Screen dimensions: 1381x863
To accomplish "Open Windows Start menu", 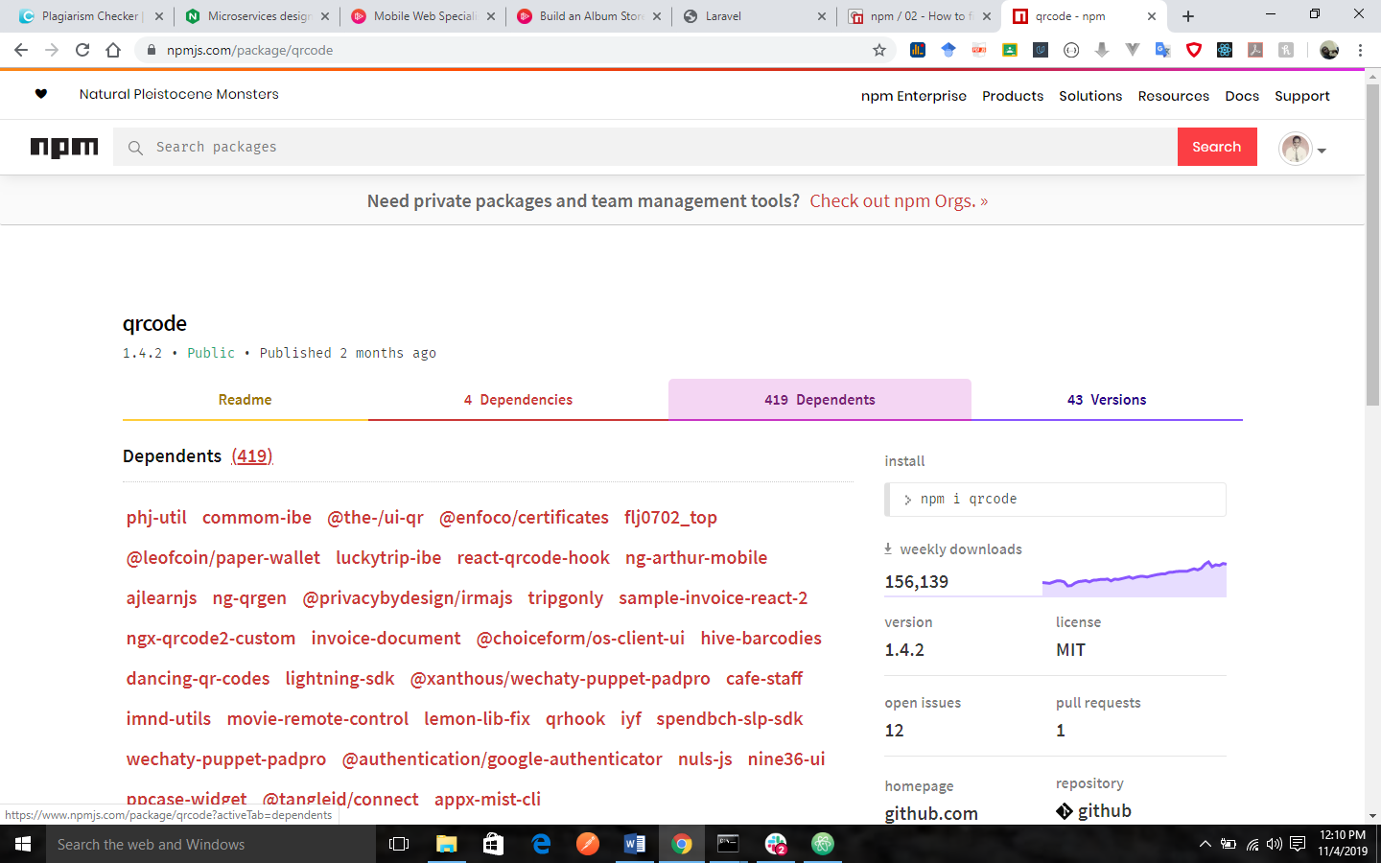I will click(23, 844).
